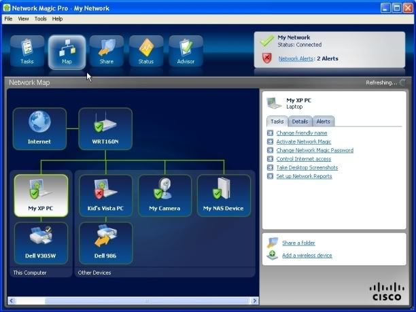Open the File menu
Screen dimensions: 416x312
(8, 19)
